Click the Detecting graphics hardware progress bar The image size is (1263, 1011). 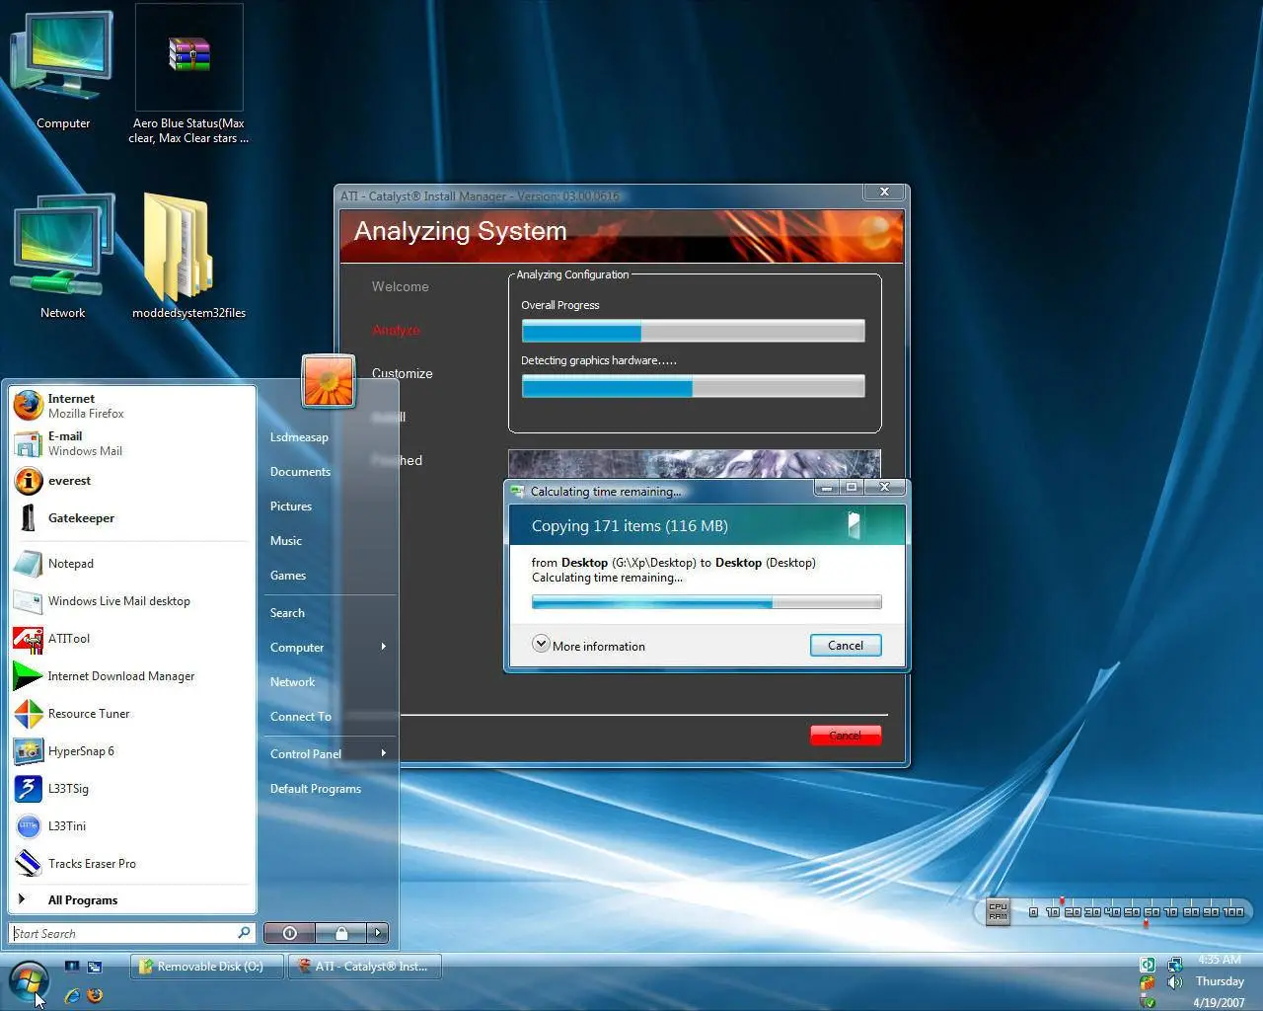[694, 386]
